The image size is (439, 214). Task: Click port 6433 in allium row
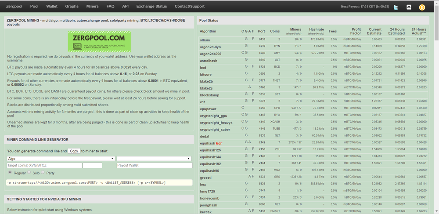tap(262, 39)
